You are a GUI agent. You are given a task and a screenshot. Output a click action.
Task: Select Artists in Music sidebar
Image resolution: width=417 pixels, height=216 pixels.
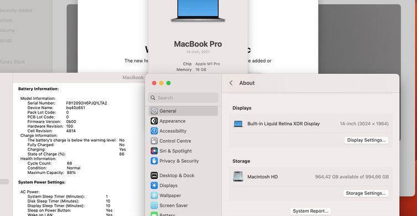click(6, 20)
